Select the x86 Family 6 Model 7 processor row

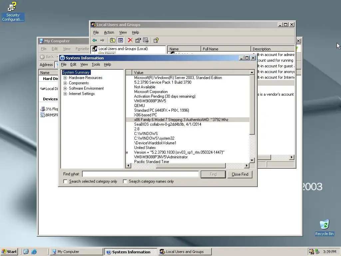(187, 120)
